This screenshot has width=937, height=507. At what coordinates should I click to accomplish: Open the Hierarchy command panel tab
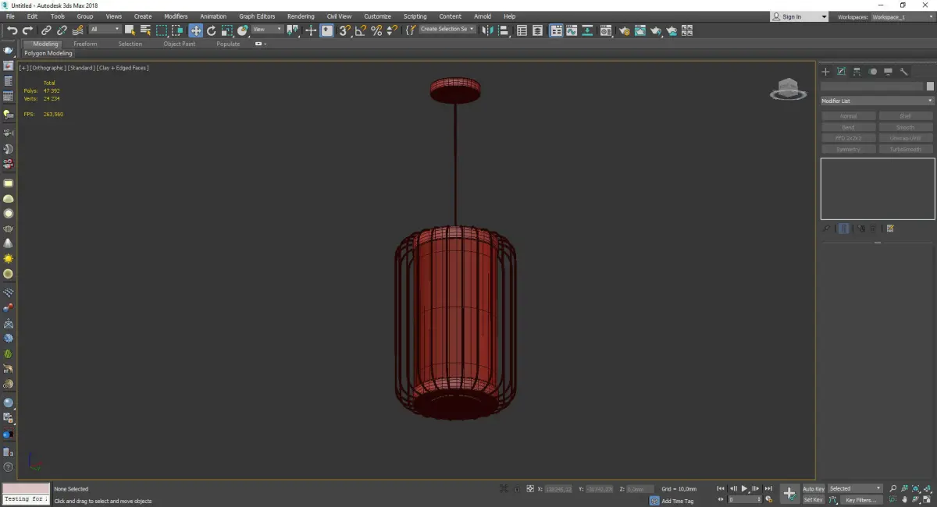pyautogui.click(x=857, y=72)
